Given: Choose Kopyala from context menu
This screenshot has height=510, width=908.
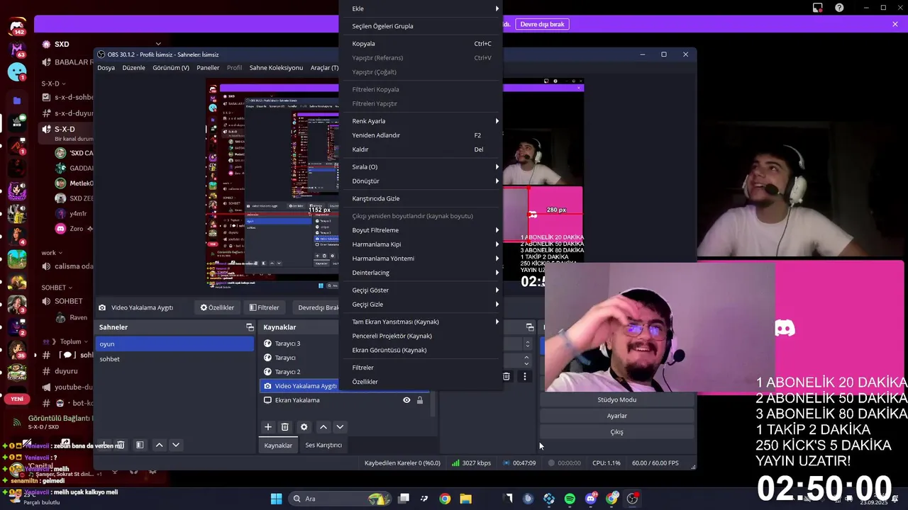Looking at the screenshot, I should pos(421,44).
